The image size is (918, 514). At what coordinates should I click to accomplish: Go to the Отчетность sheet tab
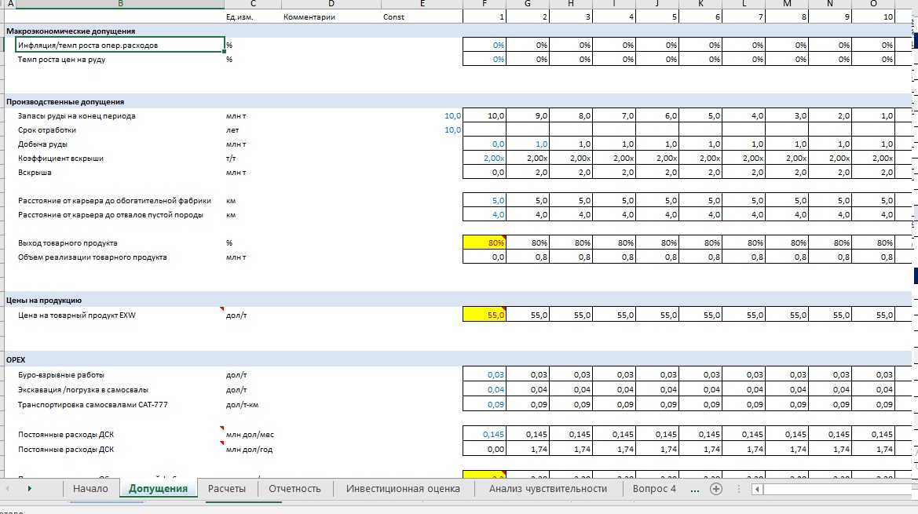tap(294, 489)
